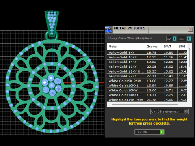This screenshot has height=146, width=195.
Task: Click the 15.02 DWT value for 18KY
Action: [169, 67]
